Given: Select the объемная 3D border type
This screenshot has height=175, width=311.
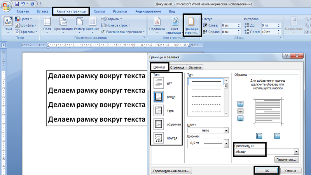Looking at the screenshot, I should [167, 124].
